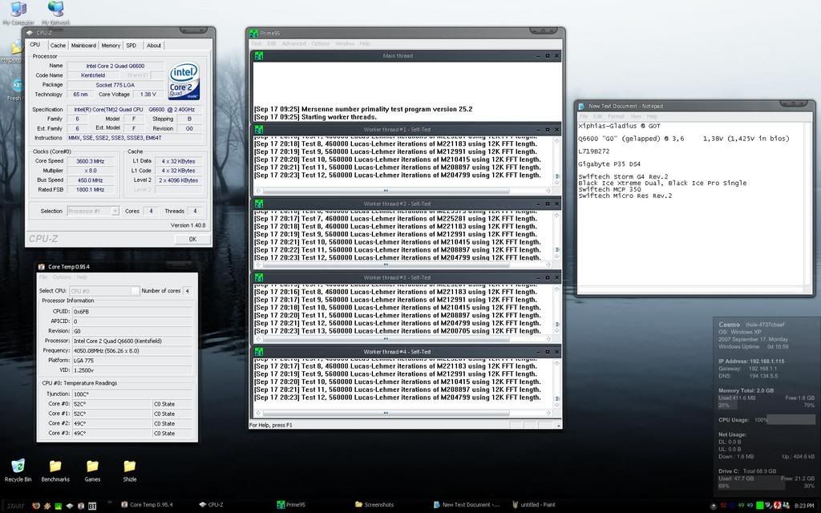Click the Worker thread #4 window icon
The width and height of the screenshot is (821, 513).
pos(259,352)
